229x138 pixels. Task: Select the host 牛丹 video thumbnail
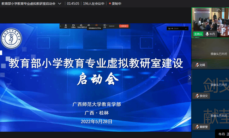(210, 23)
